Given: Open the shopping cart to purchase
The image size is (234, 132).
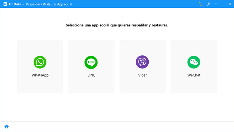Looking at the screenshot, I should [201, 4].
